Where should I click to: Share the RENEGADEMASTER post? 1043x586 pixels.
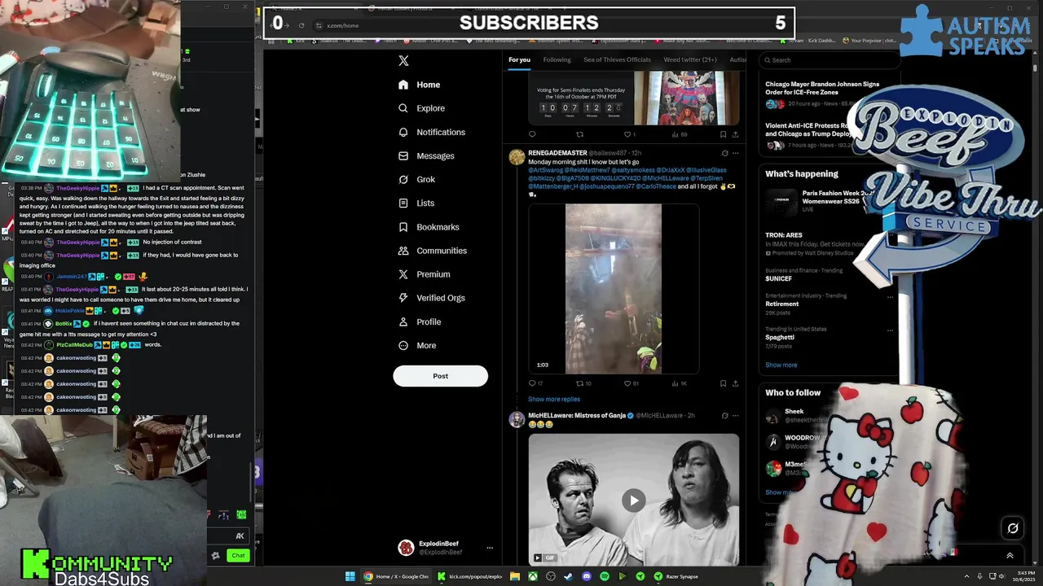735,383
